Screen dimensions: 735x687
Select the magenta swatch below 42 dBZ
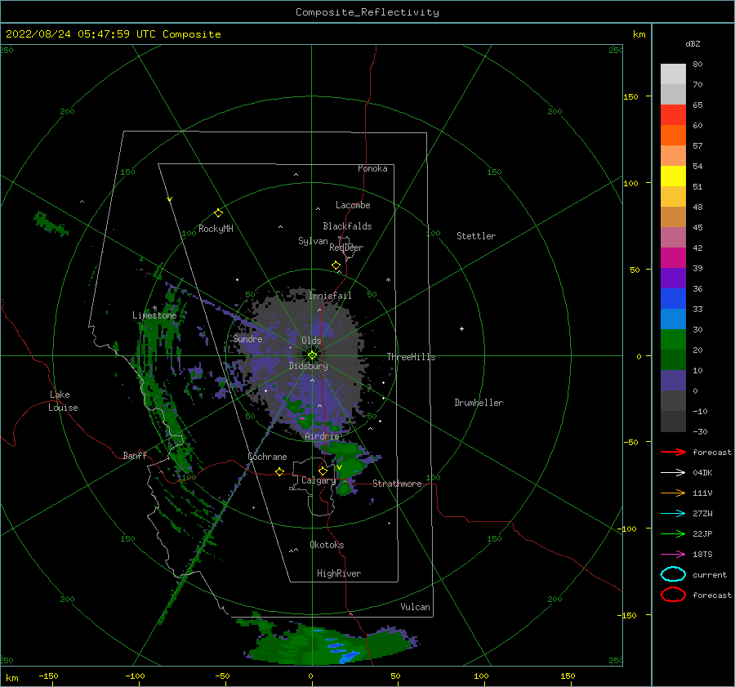click(673, 258)
